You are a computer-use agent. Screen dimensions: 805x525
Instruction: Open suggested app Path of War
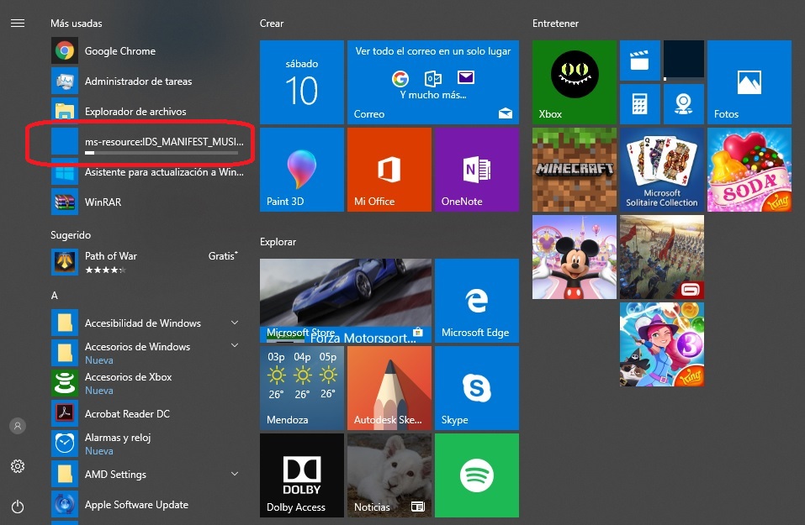click(149, 262)
